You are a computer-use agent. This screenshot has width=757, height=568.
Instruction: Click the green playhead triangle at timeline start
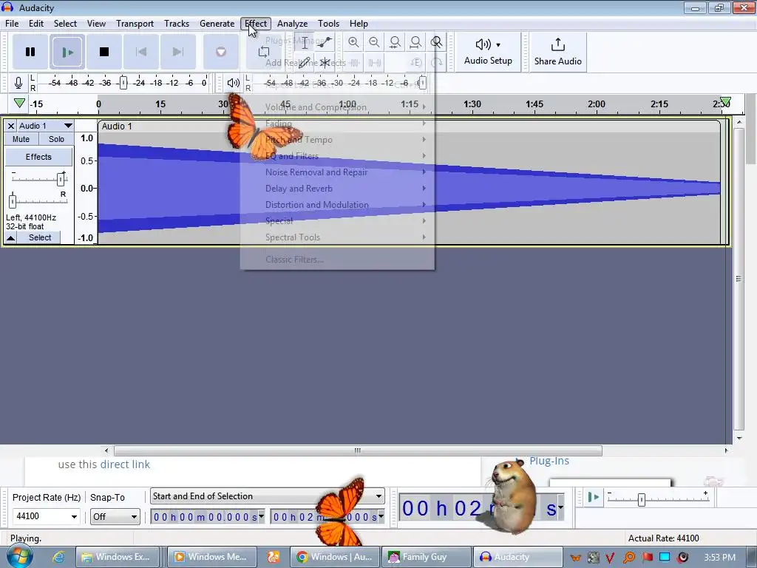click(19, 103)
